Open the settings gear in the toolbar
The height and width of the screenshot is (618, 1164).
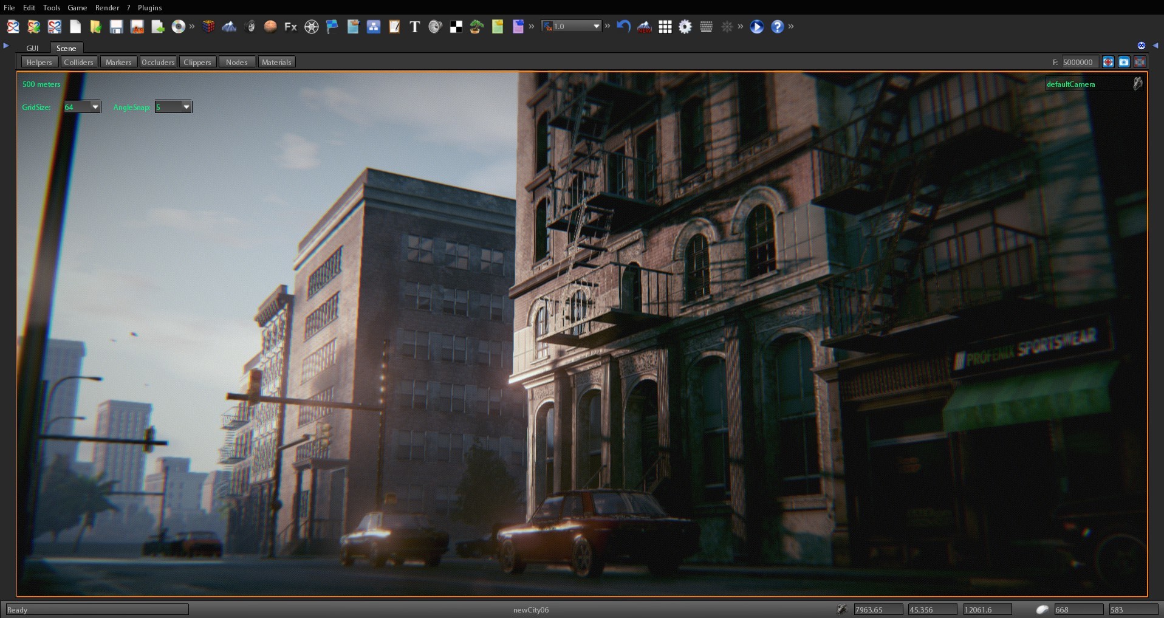(685, 27)
